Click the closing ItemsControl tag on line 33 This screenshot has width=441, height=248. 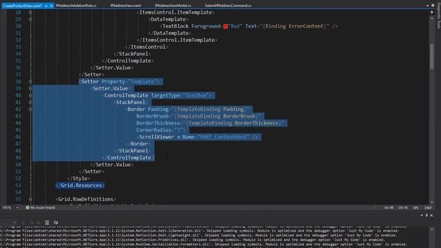[x=147, y=47]
